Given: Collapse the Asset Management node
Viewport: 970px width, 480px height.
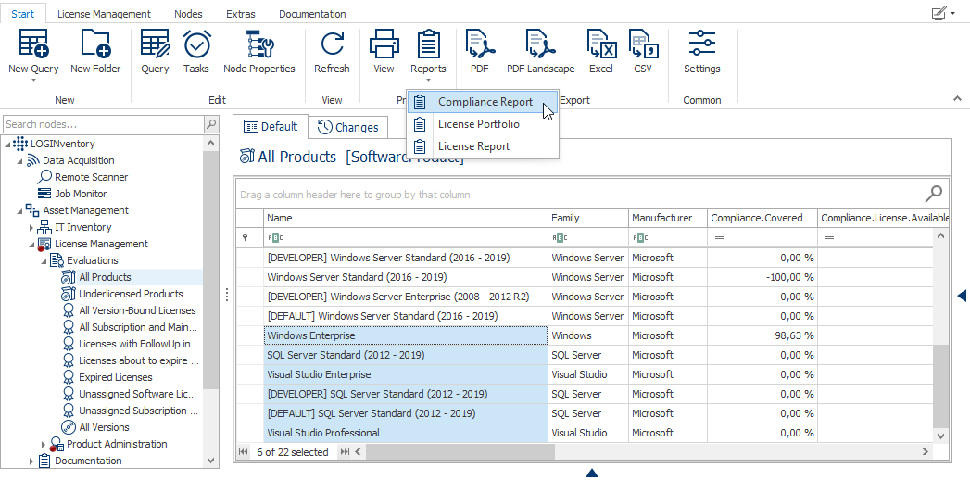Looking at the screenshot, I should pyautogui.click(x=19, y=211).
